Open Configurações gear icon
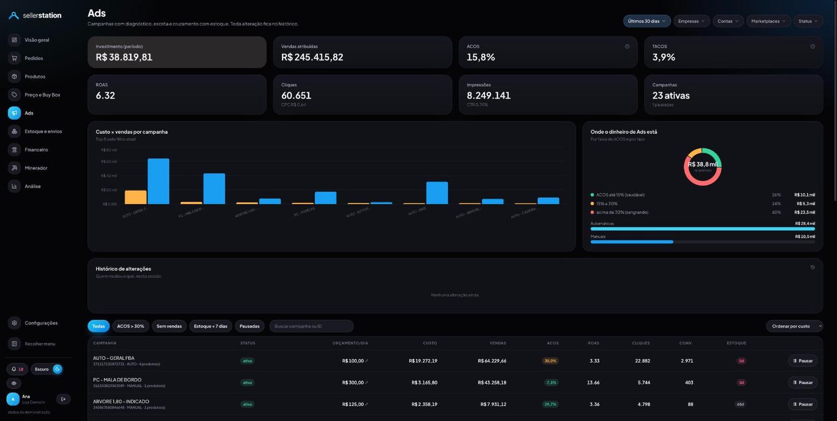Viewport: 837px width, 421px height. click(14, 323)
